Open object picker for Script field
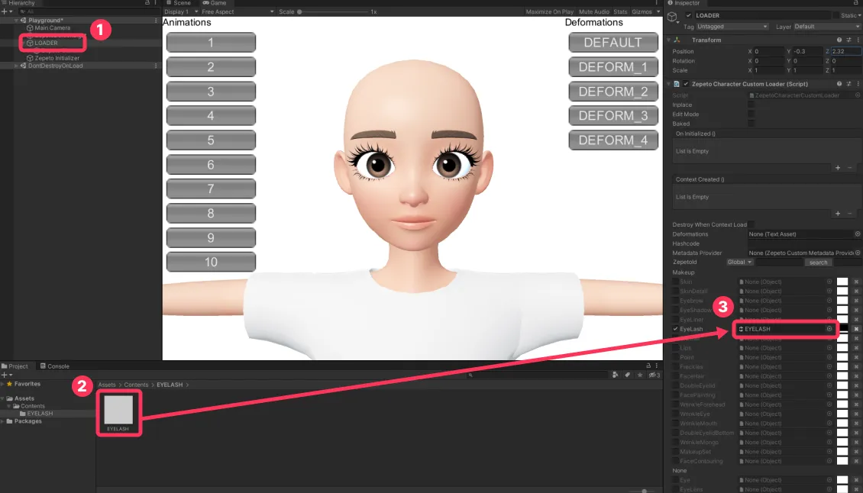The image size is (863, 493). point(858,95)
